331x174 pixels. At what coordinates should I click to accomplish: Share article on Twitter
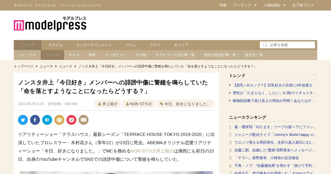(23, 120)
